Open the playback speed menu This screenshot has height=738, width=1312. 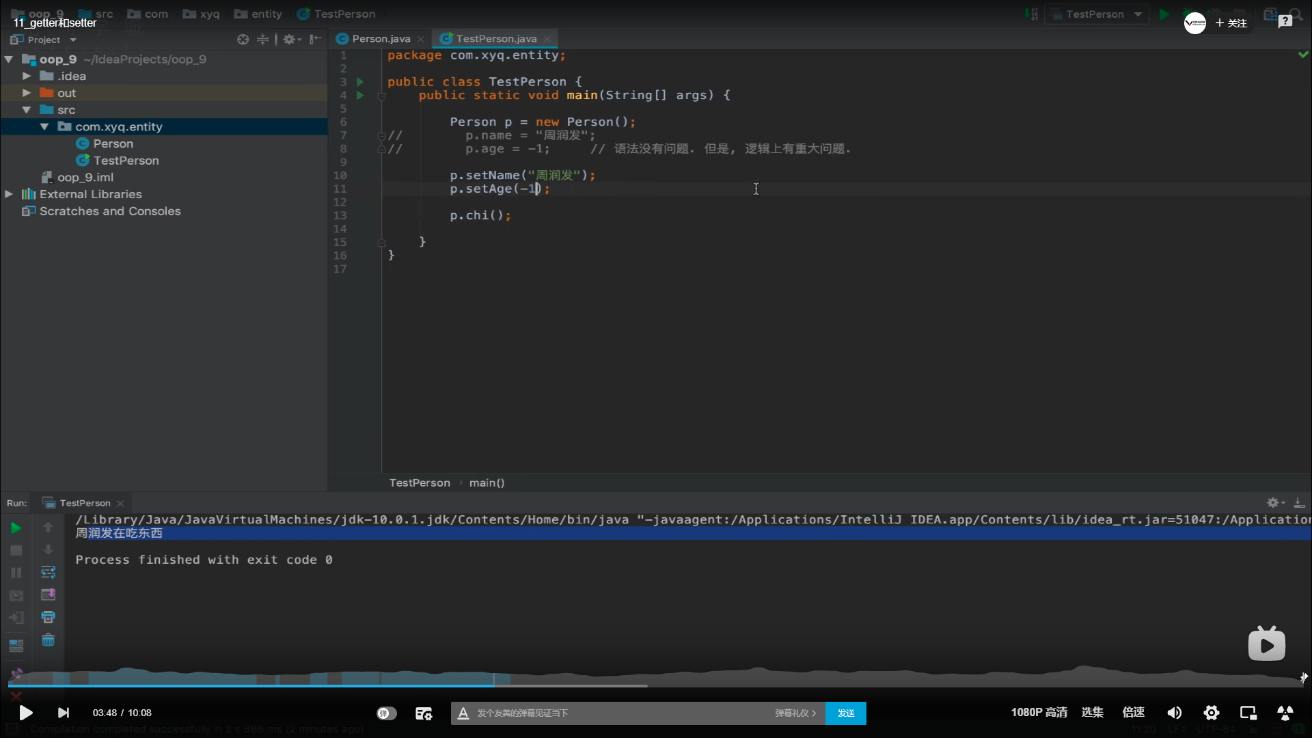pos(1133,713)
